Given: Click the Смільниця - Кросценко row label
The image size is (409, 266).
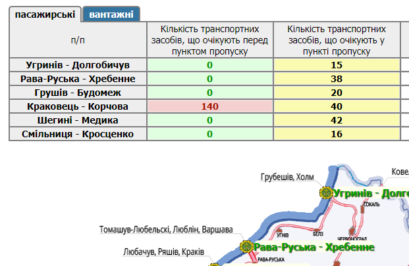Looking at the screenshot, I should [x=78, y=133].
